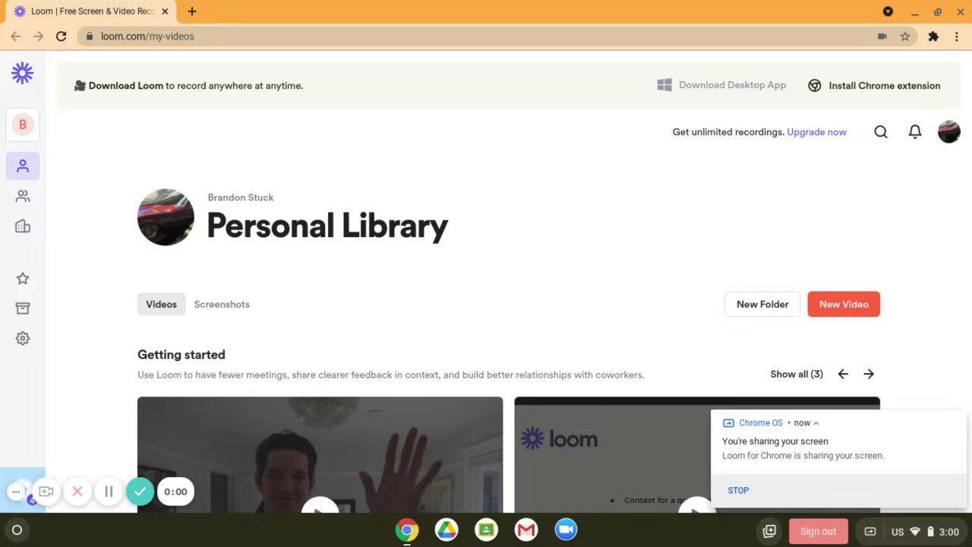Toggle camera in the recorder controls
The image size is (972, 547).
[46, 492]
